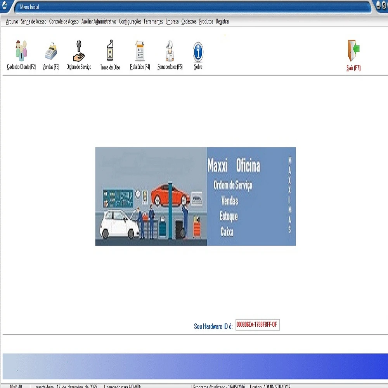Open the Ferramentas menu
Image resolution: width=388 pixels, height=388 pixels.
pyautogui.click(x=153, y=22)
